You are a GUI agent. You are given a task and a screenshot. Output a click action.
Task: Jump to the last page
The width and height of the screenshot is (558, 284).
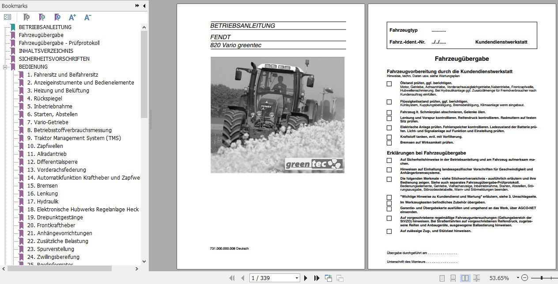[317, 278]
